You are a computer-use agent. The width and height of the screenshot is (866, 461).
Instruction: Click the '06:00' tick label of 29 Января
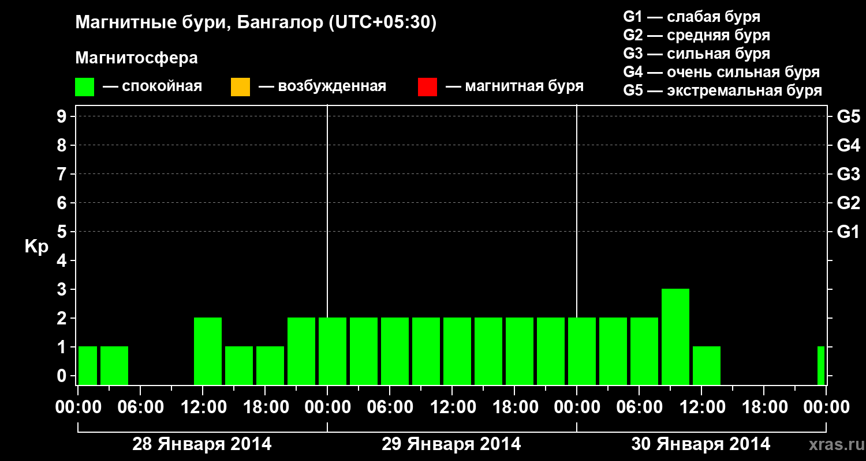click(390, 407)
